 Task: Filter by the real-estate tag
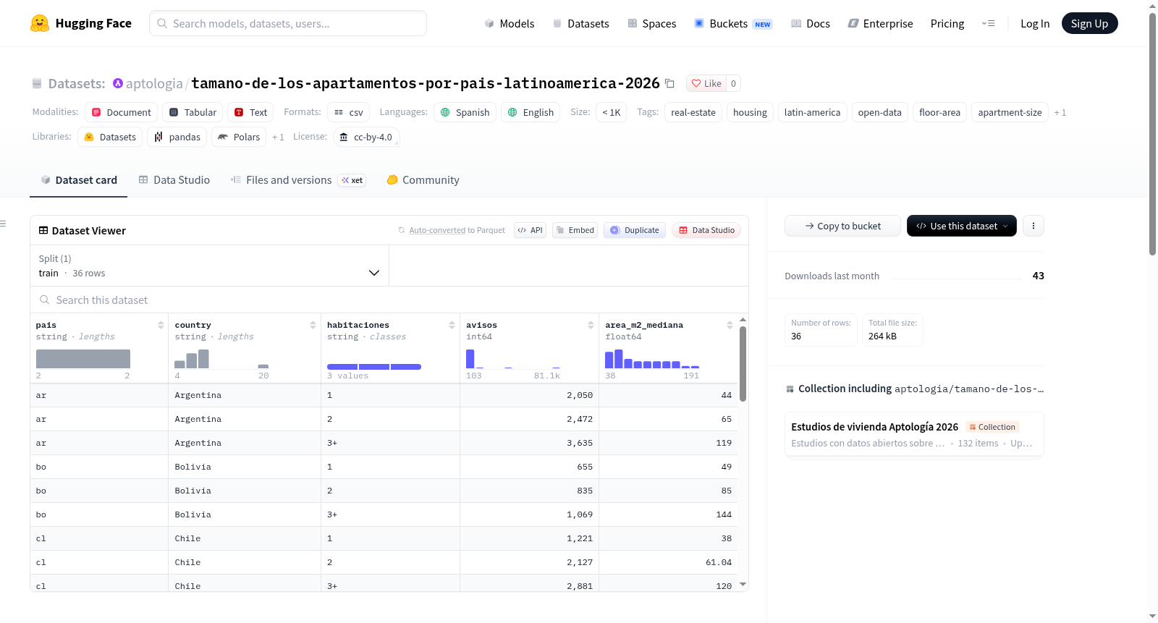[693, 113]
